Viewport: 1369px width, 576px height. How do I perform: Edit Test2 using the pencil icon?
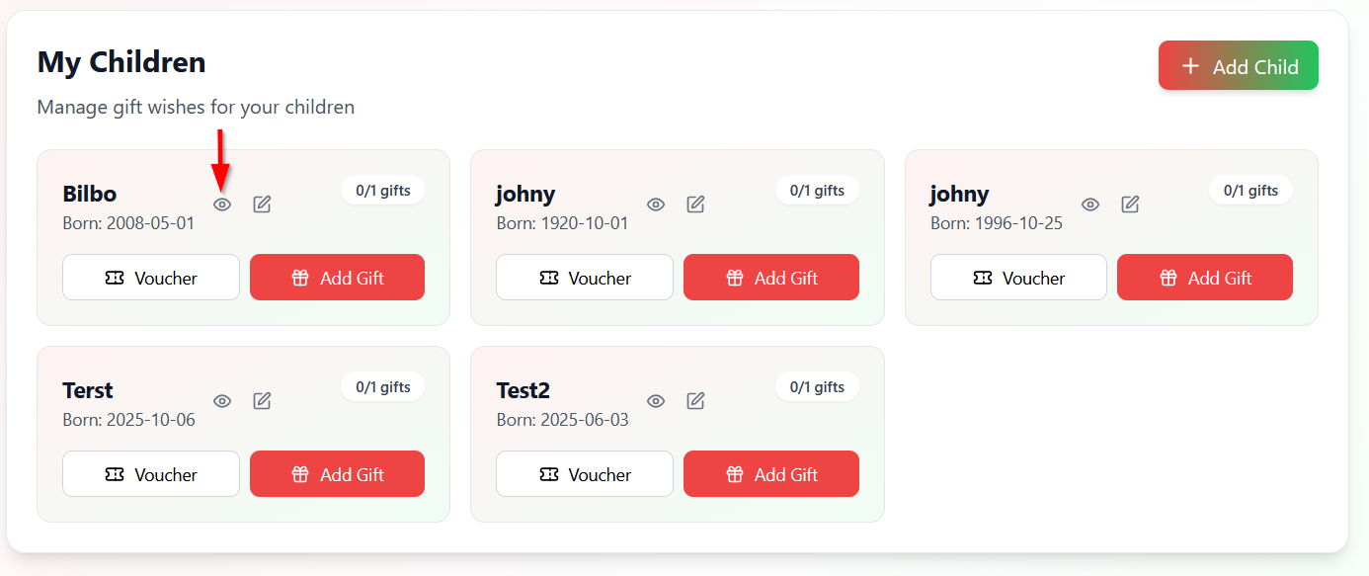tap(695, 401)
